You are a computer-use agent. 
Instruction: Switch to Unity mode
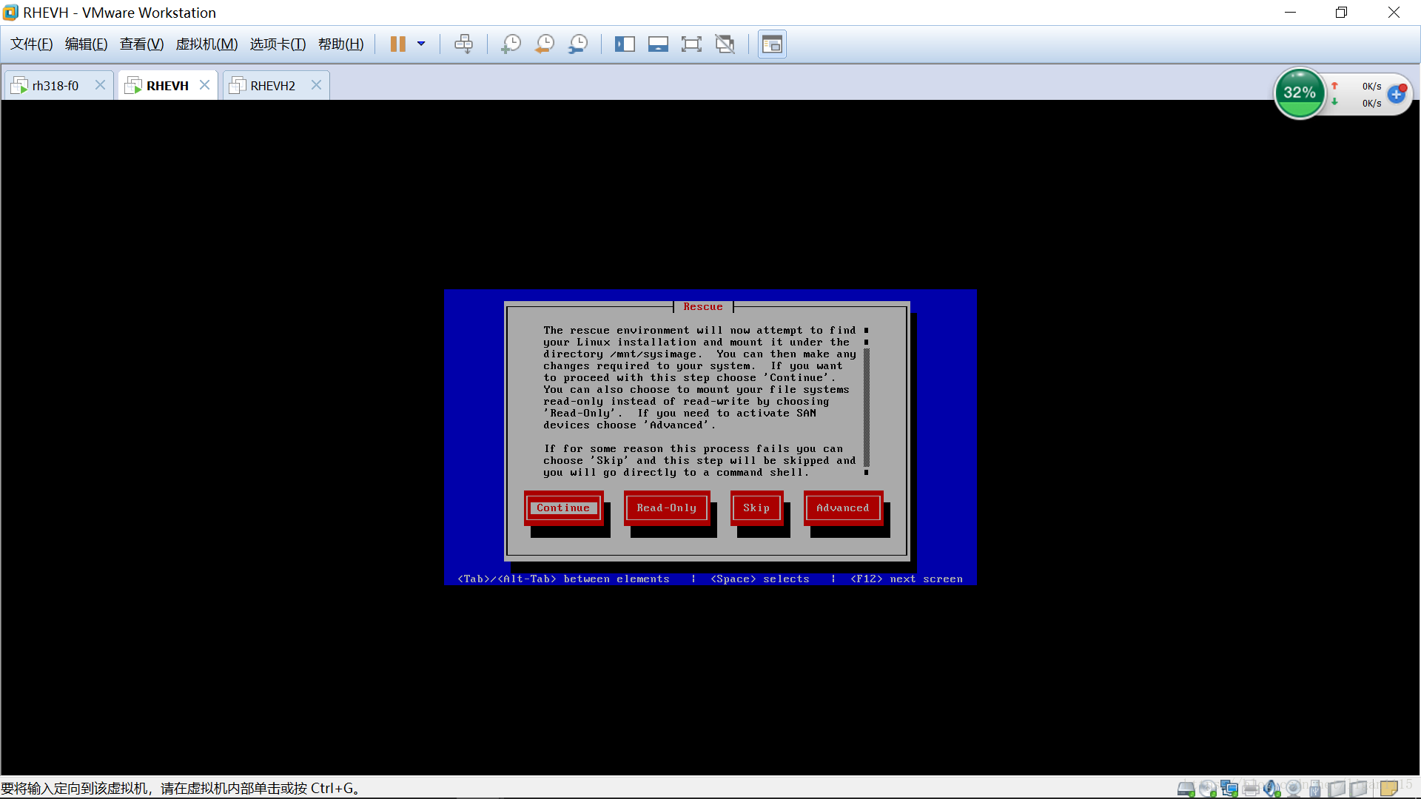pos(725,44)
